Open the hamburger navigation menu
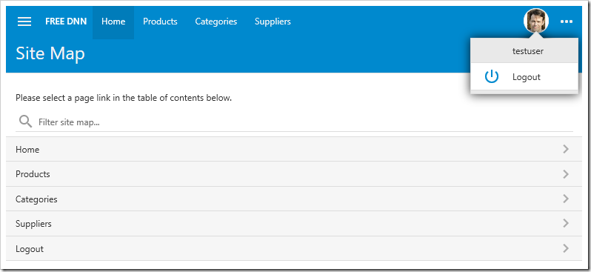The image size is (591, 272). (x=24, y=21)
